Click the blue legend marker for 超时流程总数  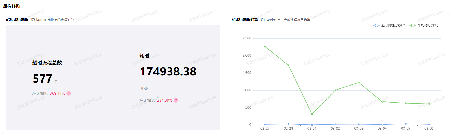tap(376, 25)
